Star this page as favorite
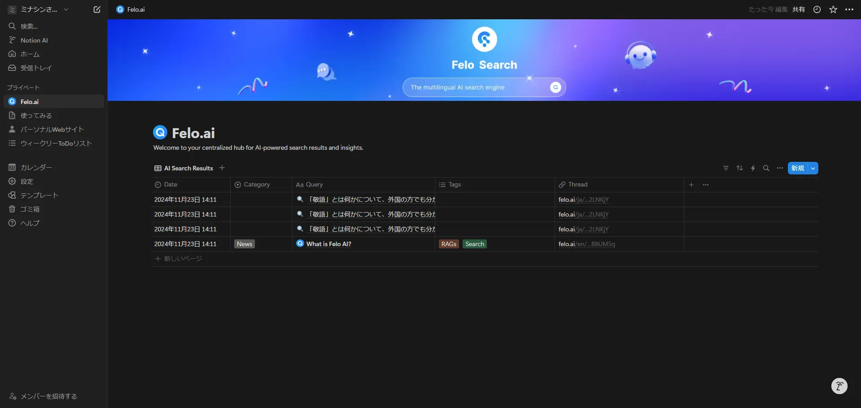The width and height of the screenshot is (861, 408). tap(833, 9)
